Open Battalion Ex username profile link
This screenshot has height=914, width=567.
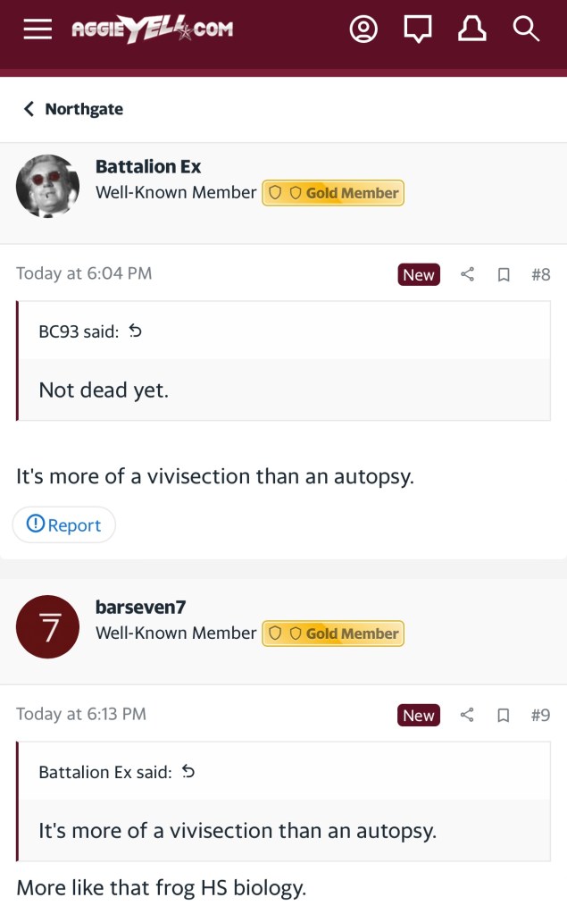coord(148,166)
